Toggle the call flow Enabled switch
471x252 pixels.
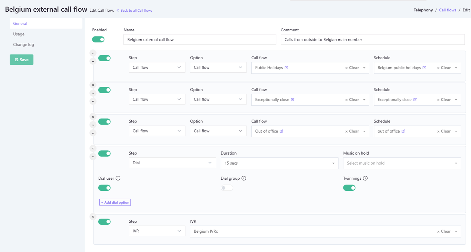(x=98, y=40)
